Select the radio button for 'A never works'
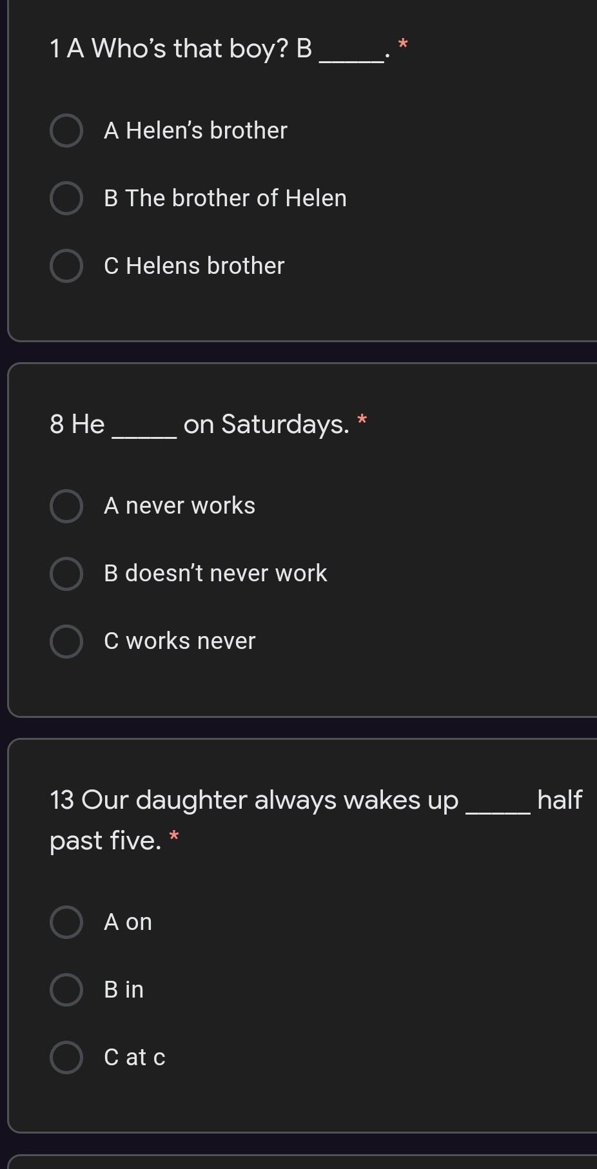Screen dimensions: 597x1169 [x=66, y=506]
